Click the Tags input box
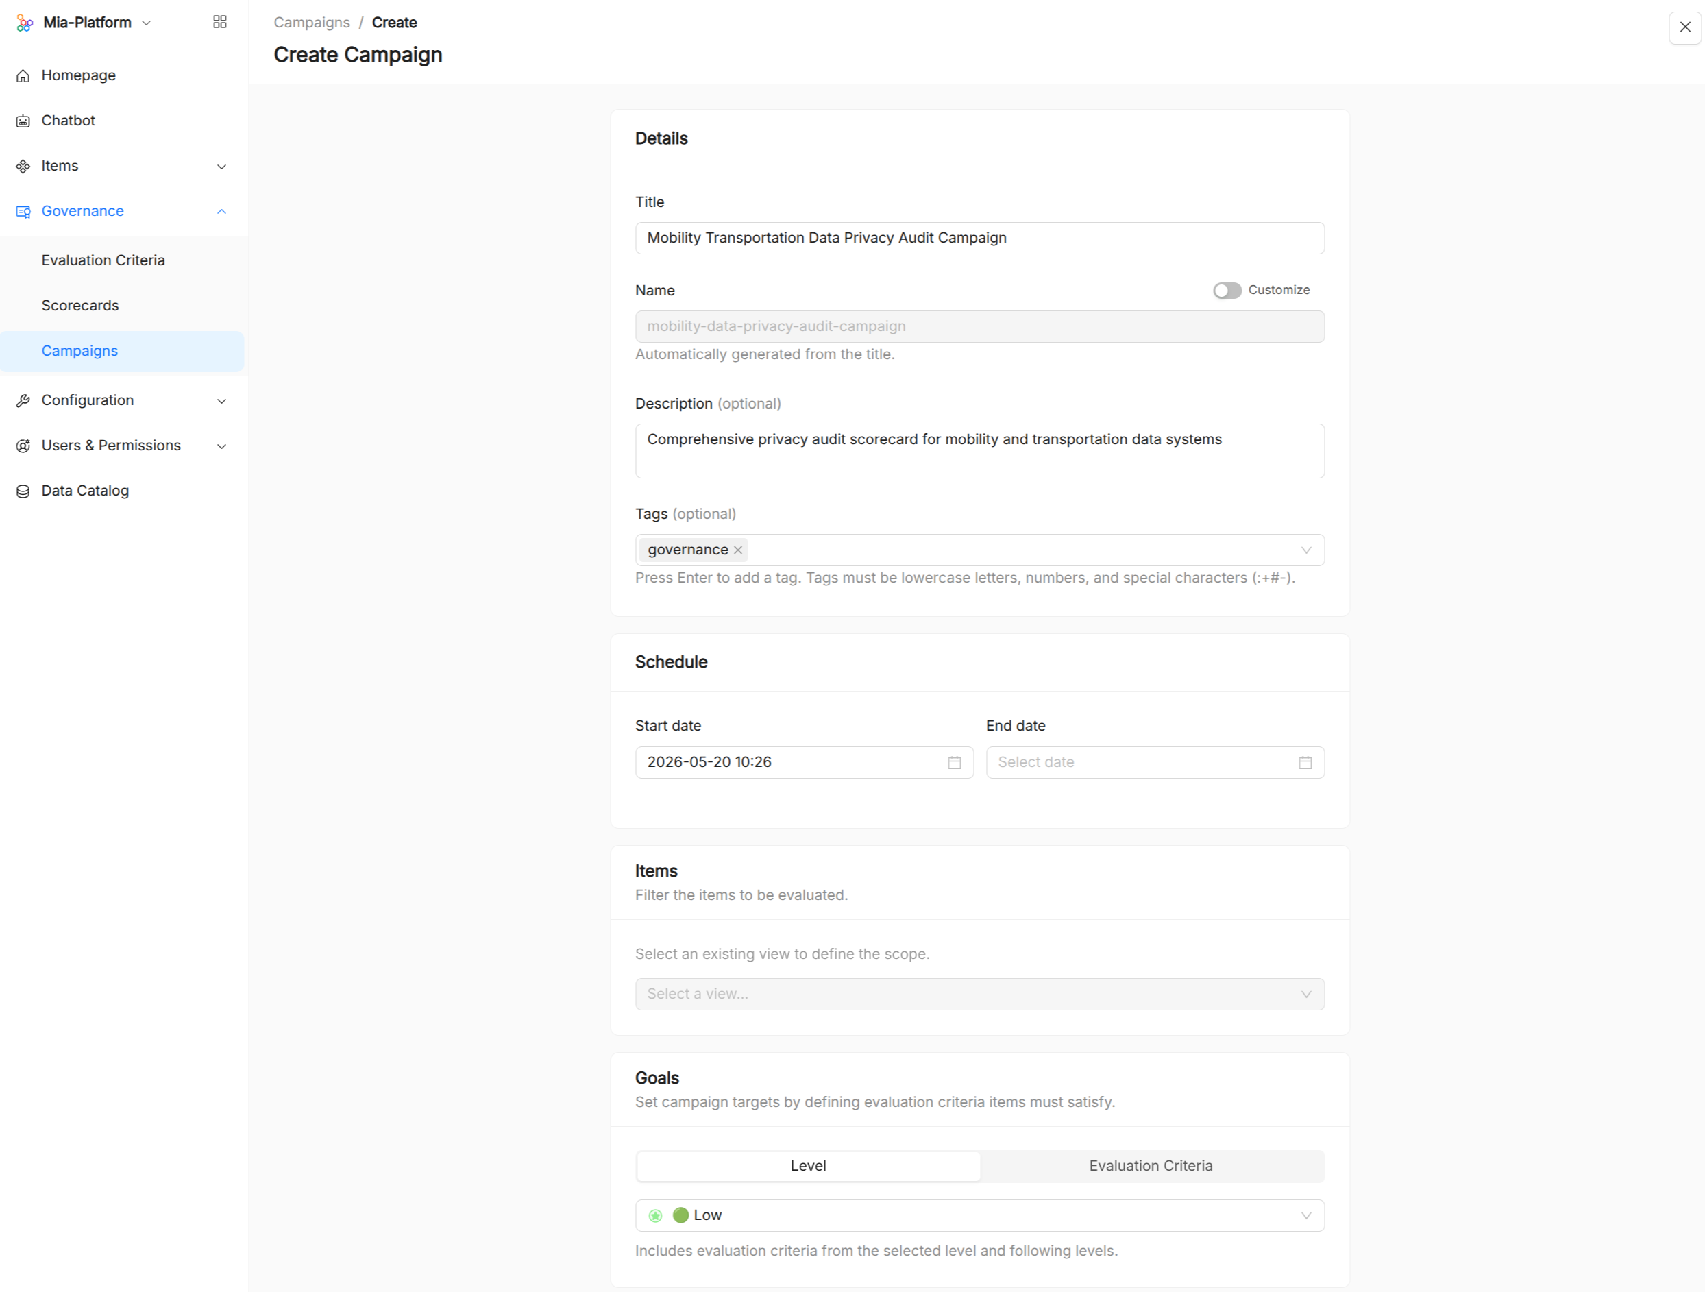 click(x=980, y=550)
